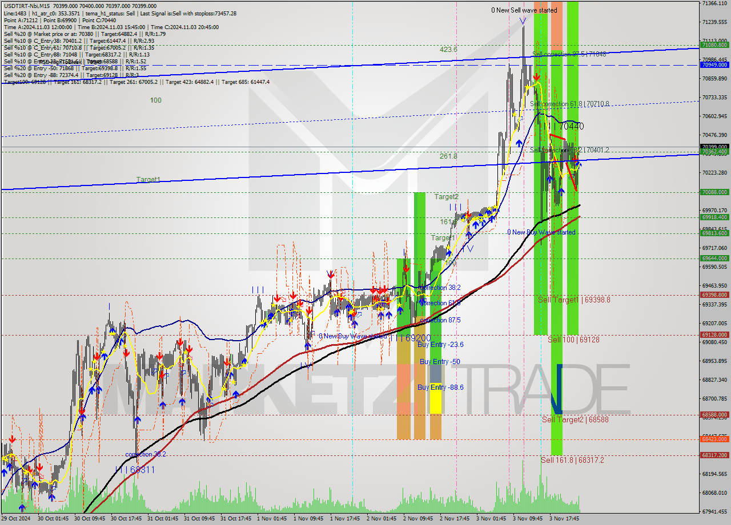Click the '3 Nov 09:45' time axis label

tap(528, 519)
